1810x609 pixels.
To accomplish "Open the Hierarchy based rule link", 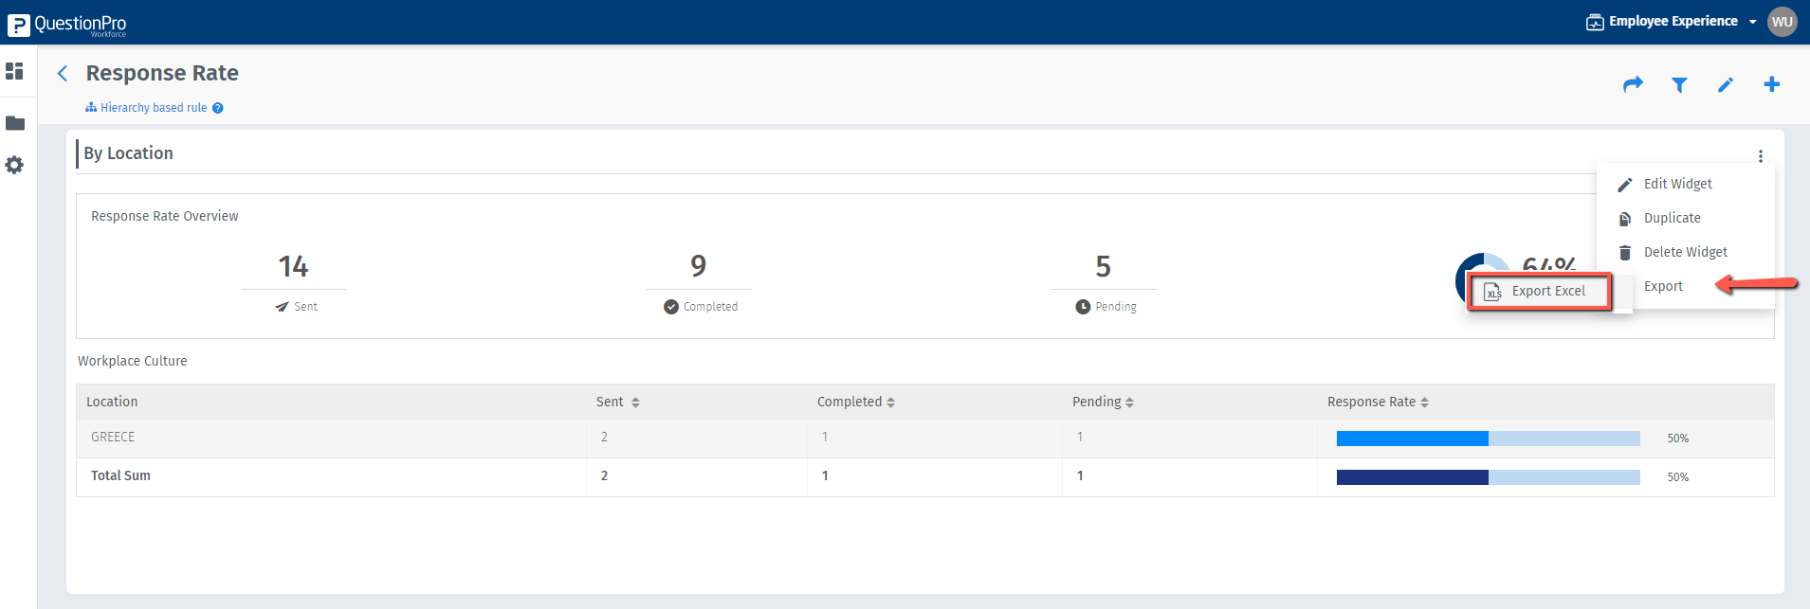I will click(154, 108).
